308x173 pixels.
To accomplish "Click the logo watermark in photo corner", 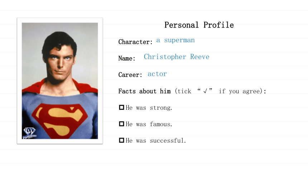I will 29,133.
